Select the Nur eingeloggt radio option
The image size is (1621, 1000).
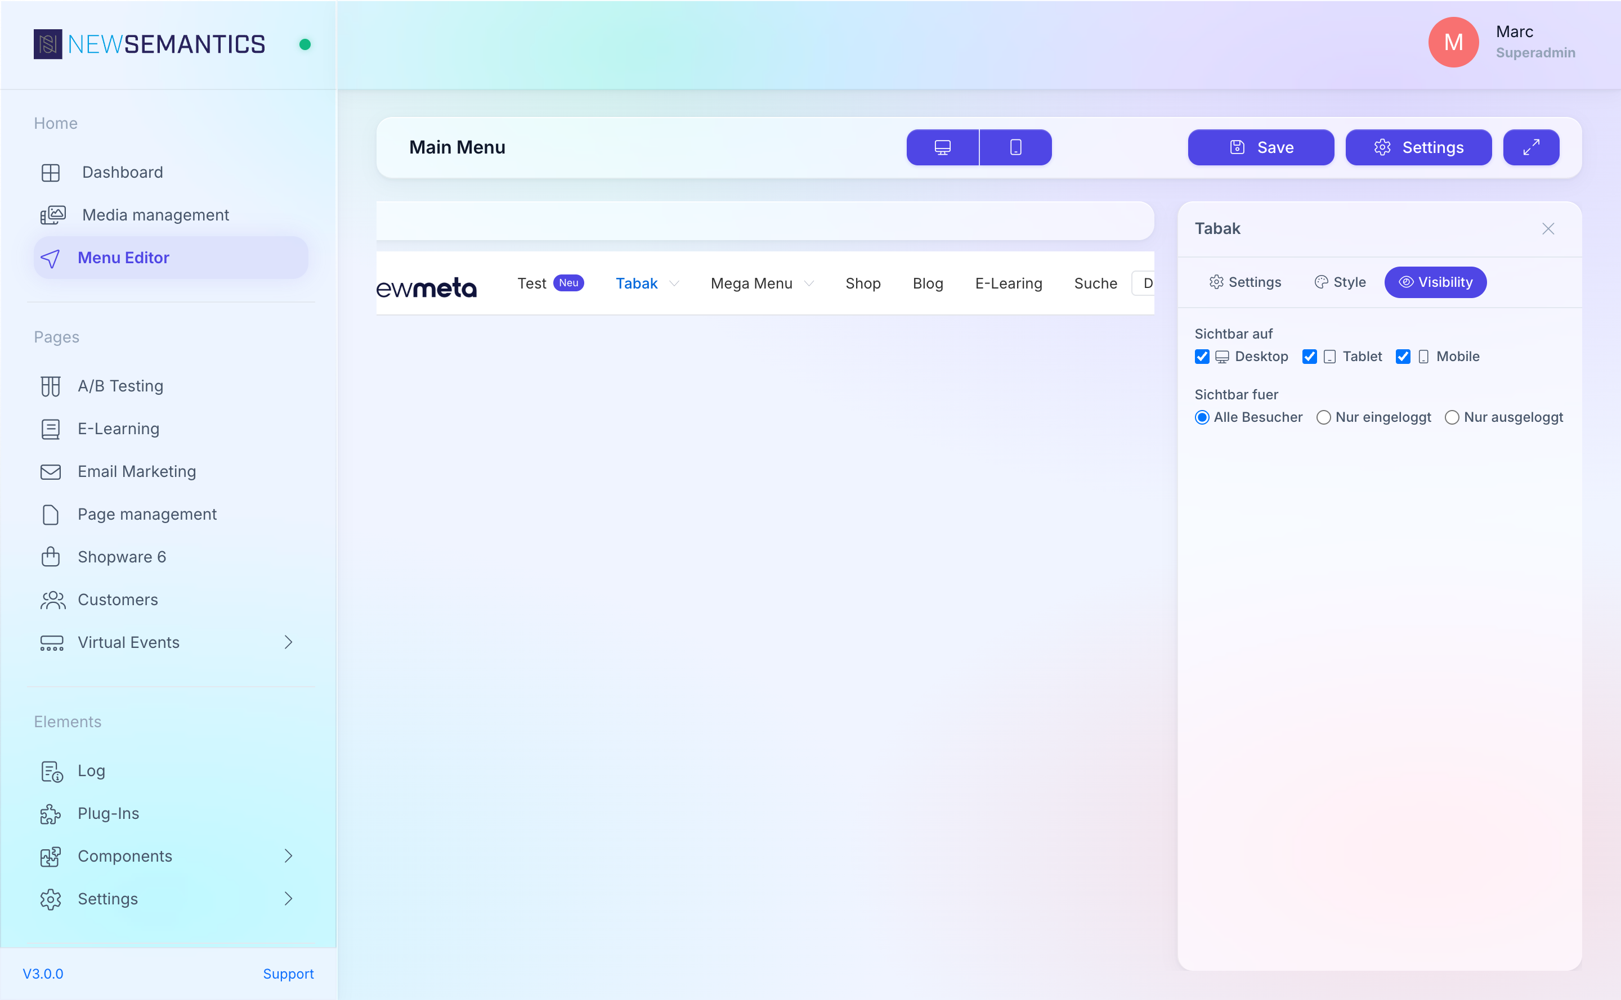click(x=1323, y=417)
